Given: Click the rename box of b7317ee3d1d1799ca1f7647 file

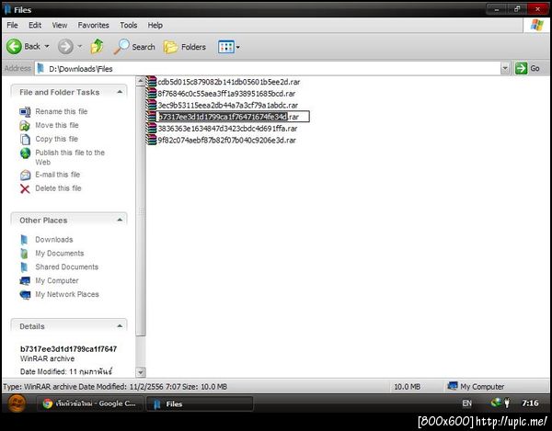Looking at the screenshot, I should 233,117.
